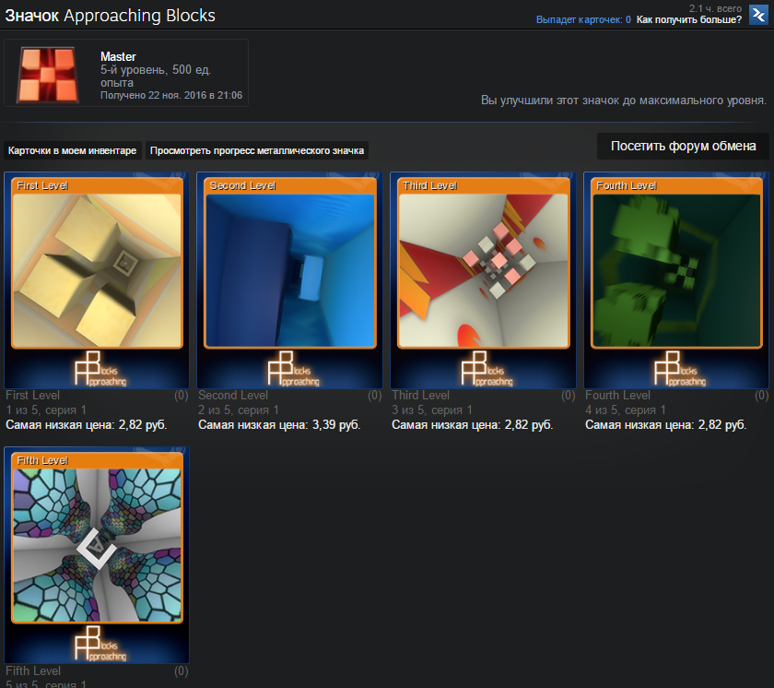Click 'Получено 22 ноя. 2016 в 21:06' text
This screenshot has height=688, width=774.
(171, 95)
